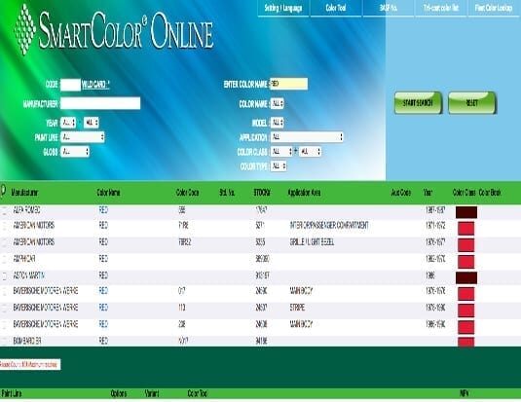Open the COLOR NAME dropdown
The width and height of the screenshot is (521, 402).
(278, 103)
